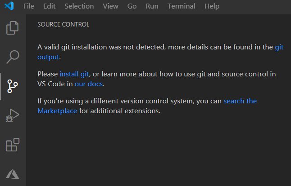The height and width of the screenshot is (186, 291).
Task: Open the Azure view icon
Action: pos(13,174)
